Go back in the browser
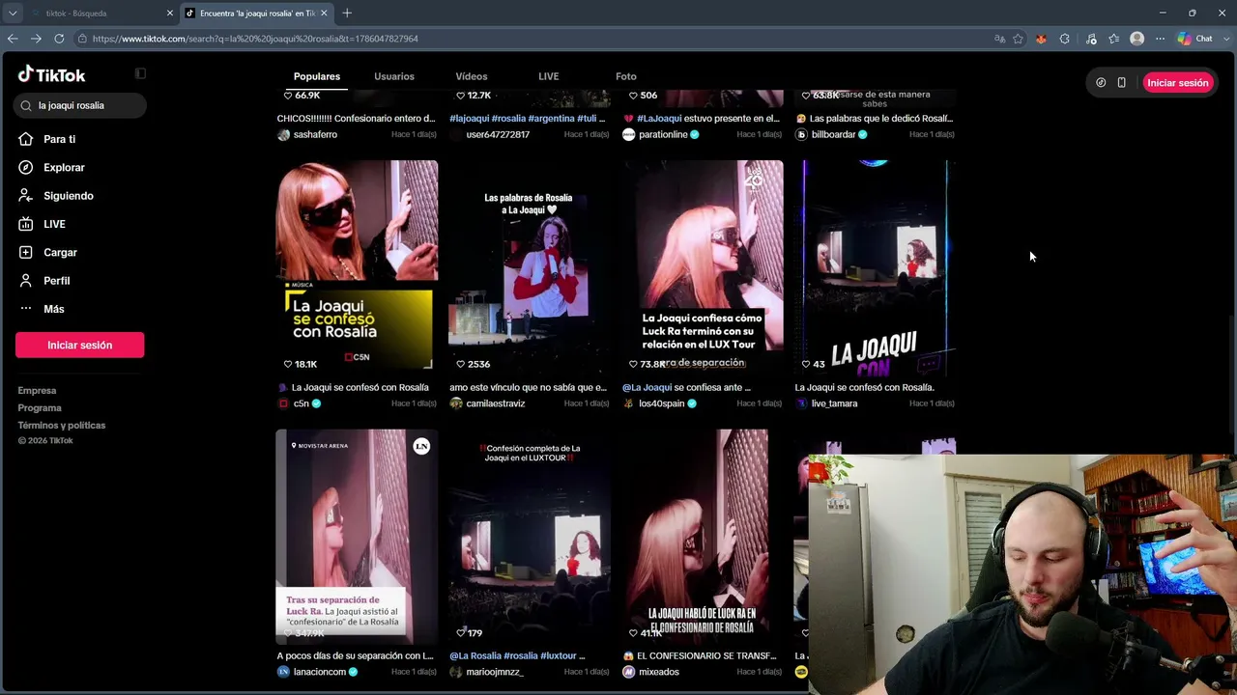 click(13, 39)
